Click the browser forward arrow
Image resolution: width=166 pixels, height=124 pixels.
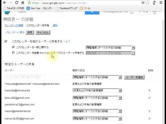click(x=11, y=3)
